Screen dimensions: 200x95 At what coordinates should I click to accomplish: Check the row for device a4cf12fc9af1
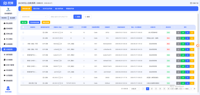point(23,72)
